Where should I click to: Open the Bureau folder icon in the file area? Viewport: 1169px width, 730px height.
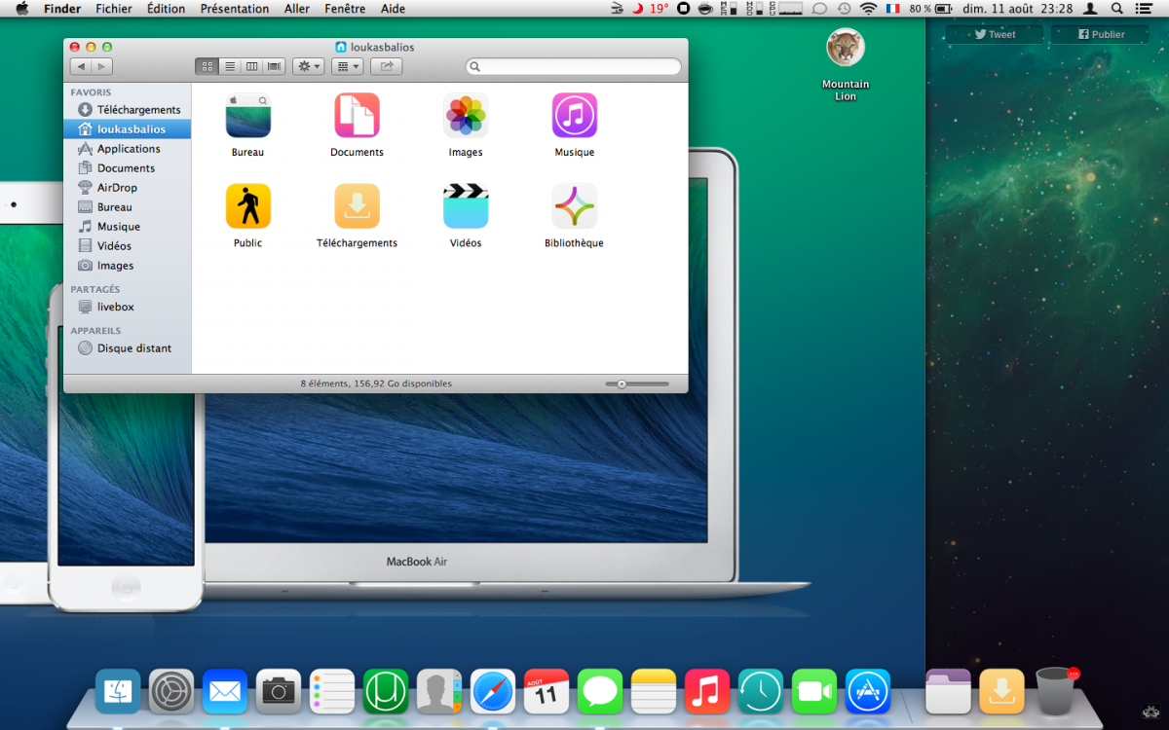247,116
